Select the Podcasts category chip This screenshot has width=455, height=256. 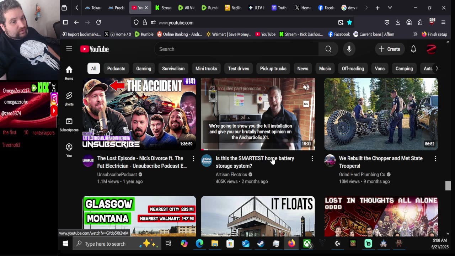coord(116,69)
